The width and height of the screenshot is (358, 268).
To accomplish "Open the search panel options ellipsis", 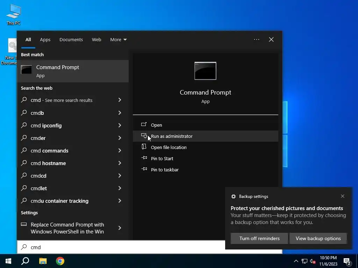I will [256, 39].
